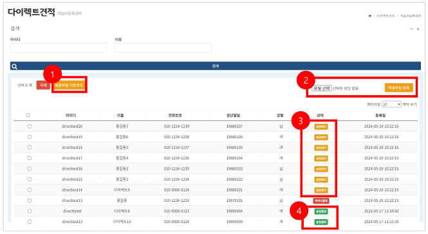
Task: Check the box for row directtest18
Action: (30, 148)
